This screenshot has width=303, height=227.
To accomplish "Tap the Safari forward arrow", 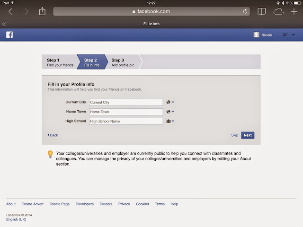I will (27, 11).
